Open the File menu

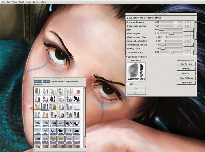[x=3, y=2]
